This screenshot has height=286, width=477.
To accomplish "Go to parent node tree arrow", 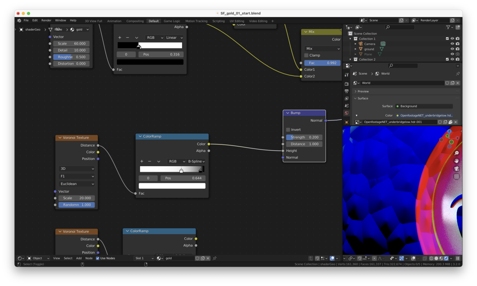I will pos(311,258).
